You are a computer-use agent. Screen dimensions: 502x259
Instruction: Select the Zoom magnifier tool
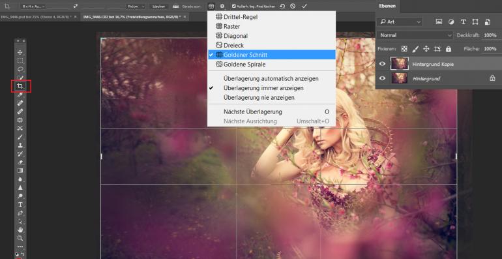click(20, 238)
